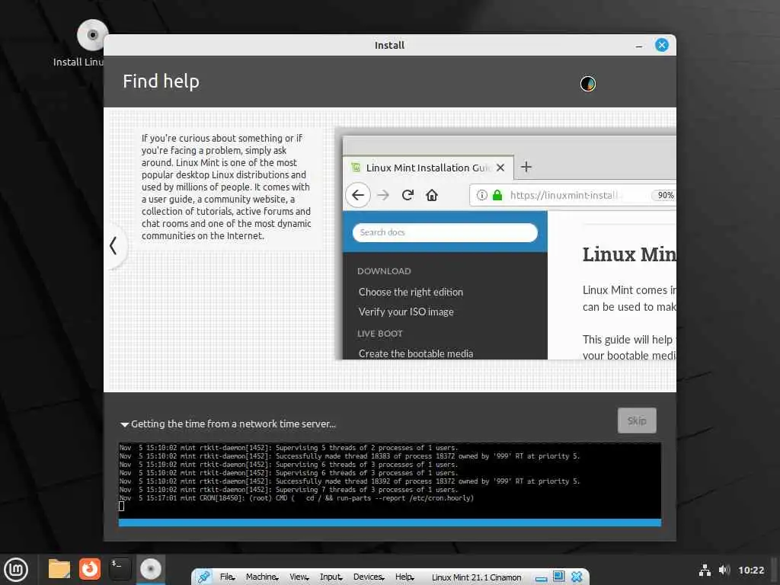This screenshot has height=585, width=780.
Task: Click the "Getting the time from a network time server..." status text
Action: 233,424
